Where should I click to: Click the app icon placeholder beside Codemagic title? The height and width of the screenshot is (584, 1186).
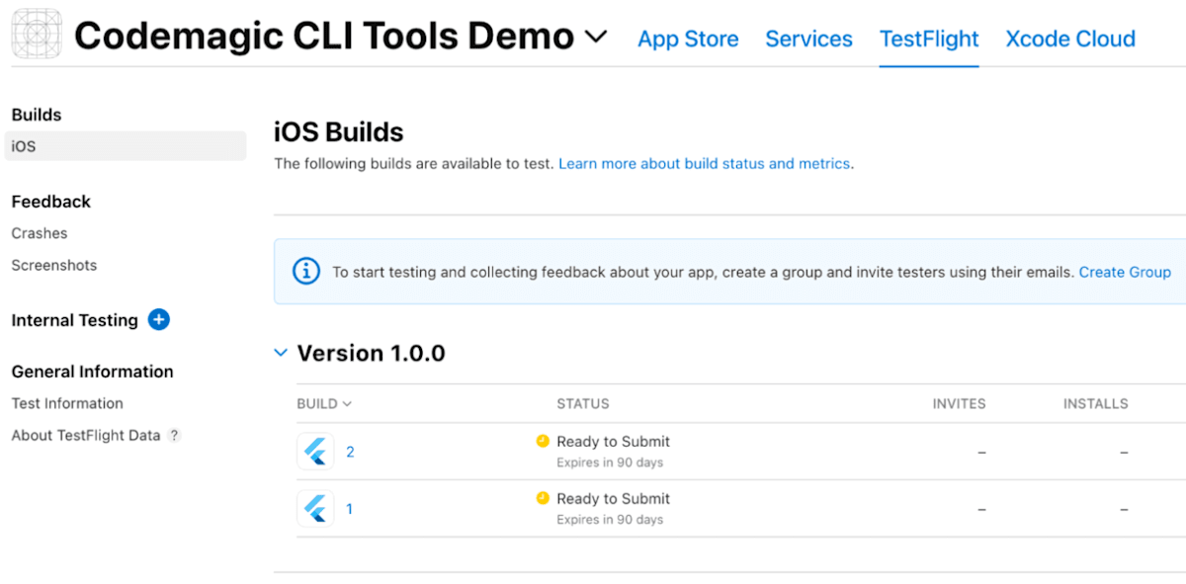coord(37,35)
